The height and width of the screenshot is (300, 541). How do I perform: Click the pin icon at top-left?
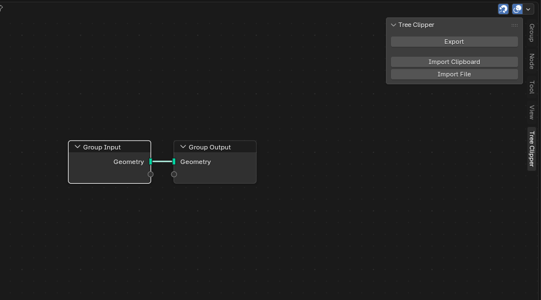(x=2, y=8)
